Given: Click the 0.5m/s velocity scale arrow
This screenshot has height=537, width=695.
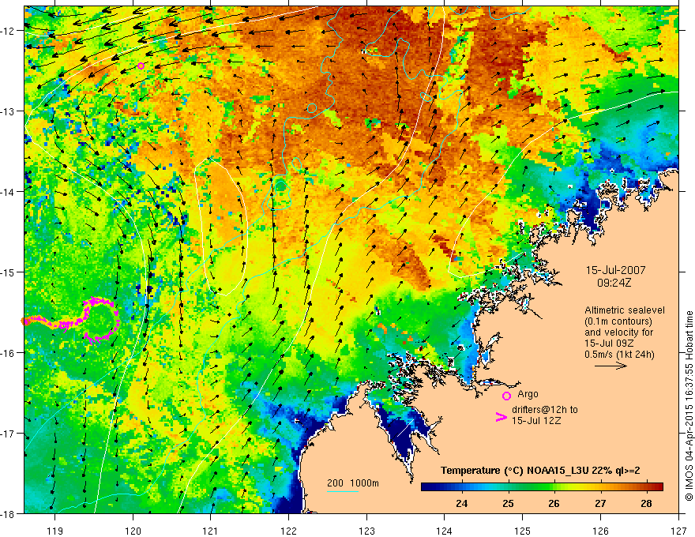Looking at the screenshot, I should tap(610, 366).
